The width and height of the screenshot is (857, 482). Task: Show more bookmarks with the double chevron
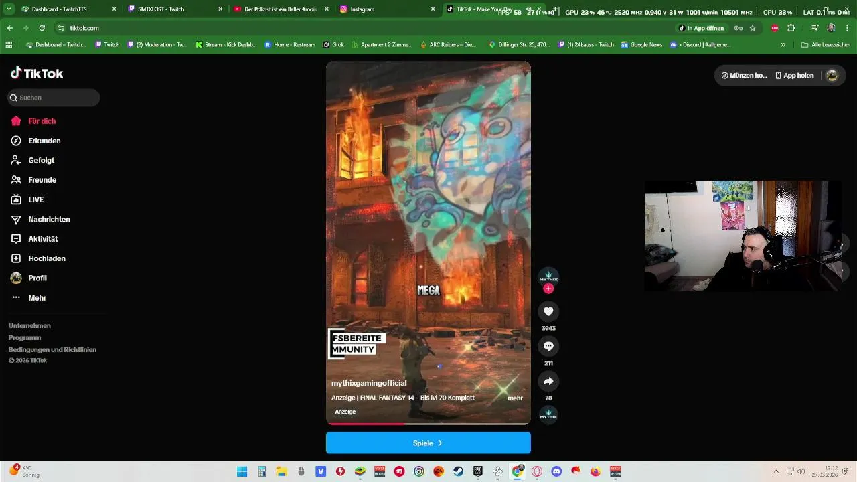pyautogui.click(x=783, y=45)
